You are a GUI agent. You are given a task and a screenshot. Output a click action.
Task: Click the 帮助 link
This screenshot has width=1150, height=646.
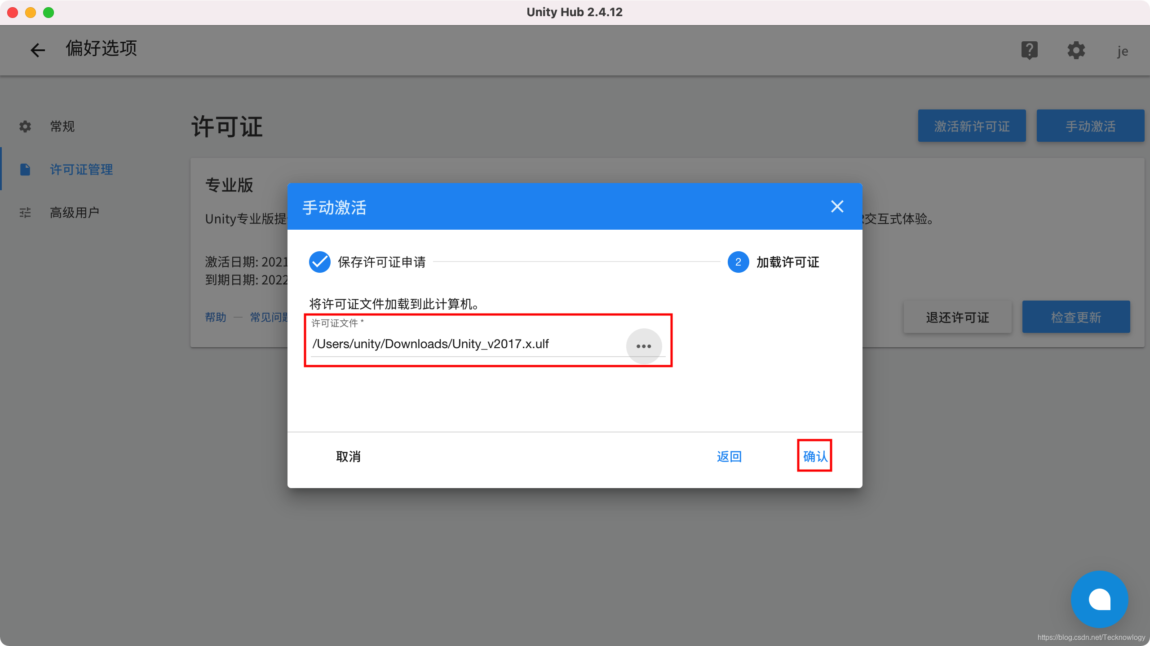tap(216, 317)
